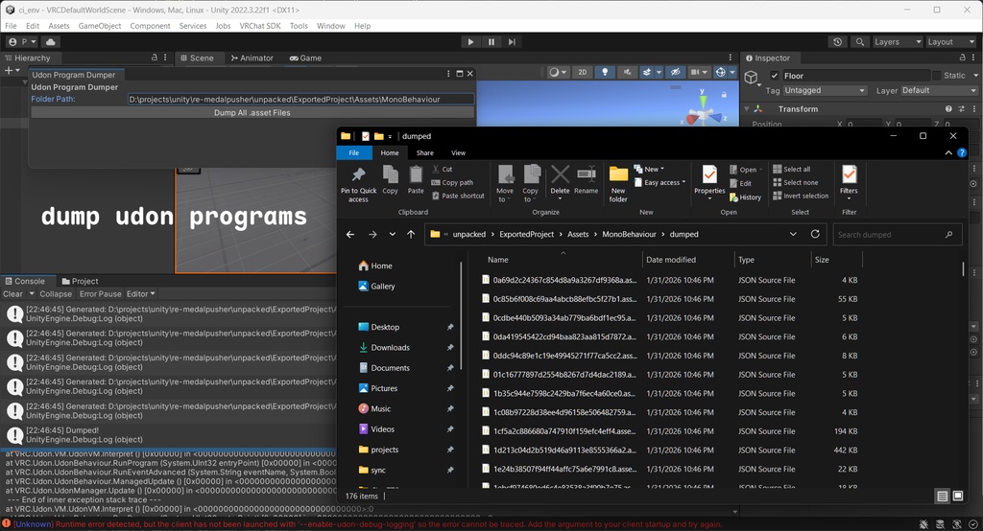This screenshot has width=983, height=531.
Task: Switch to the Animator tab
Action: point(252,58)
